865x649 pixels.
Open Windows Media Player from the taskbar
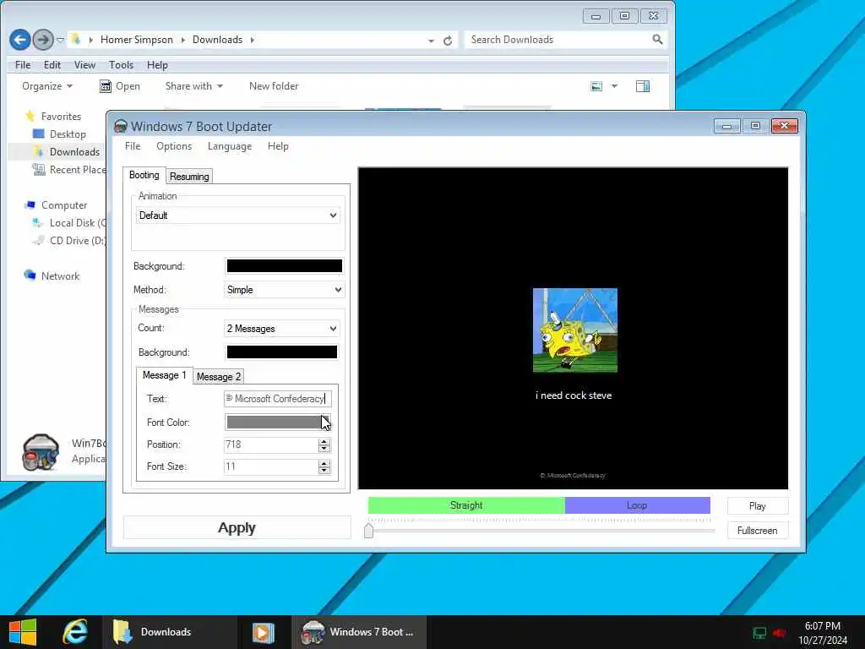[x=264, y=632]
